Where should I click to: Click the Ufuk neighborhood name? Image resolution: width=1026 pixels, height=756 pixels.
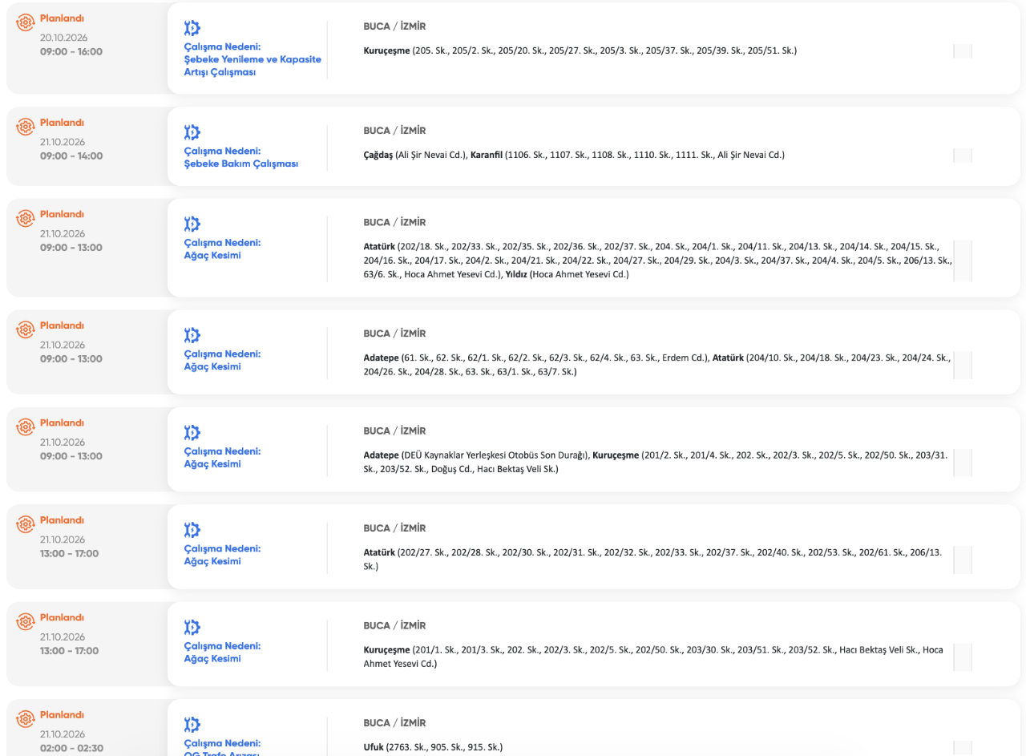[x=374, y=747]
